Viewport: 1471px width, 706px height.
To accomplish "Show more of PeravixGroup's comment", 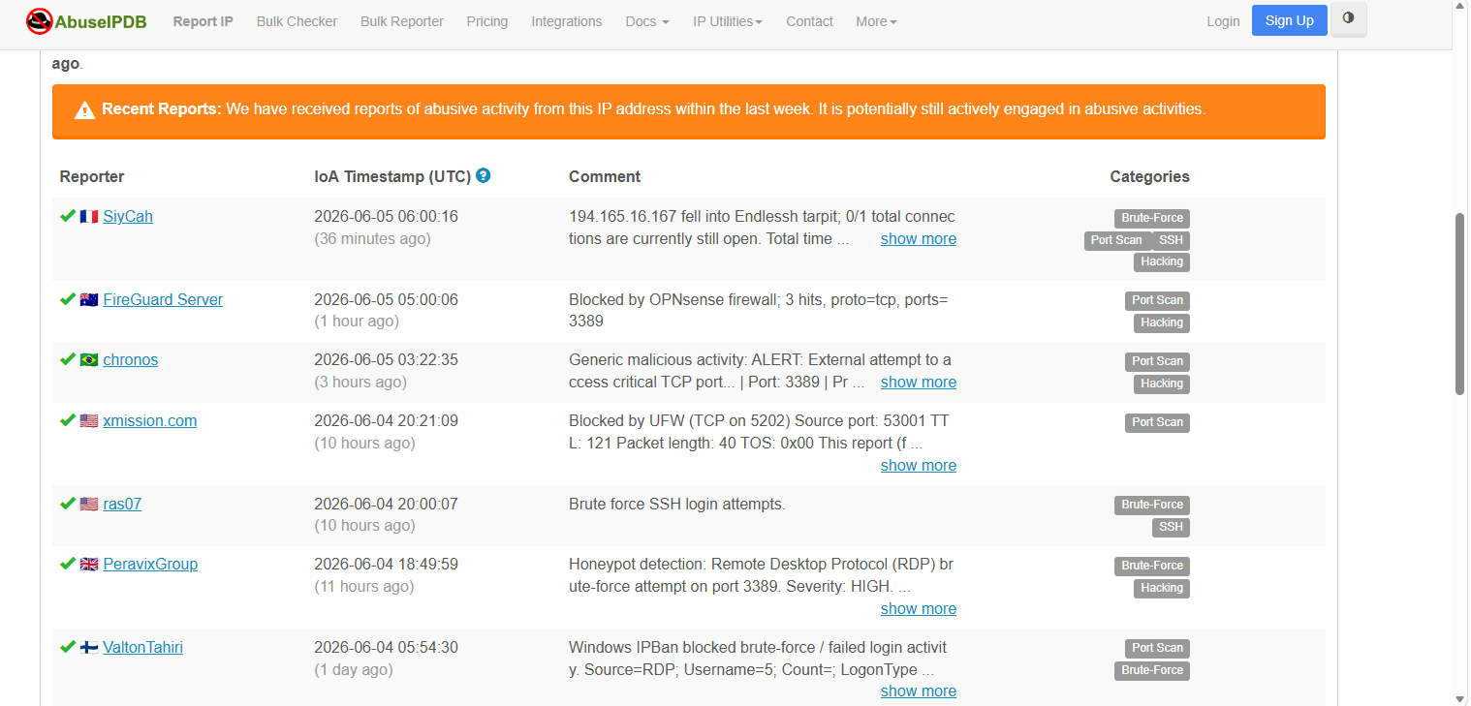I will [x=919, y=609].
